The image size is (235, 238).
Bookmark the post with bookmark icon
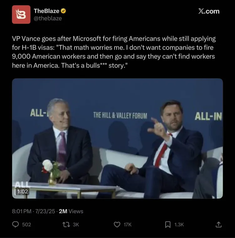168,224
